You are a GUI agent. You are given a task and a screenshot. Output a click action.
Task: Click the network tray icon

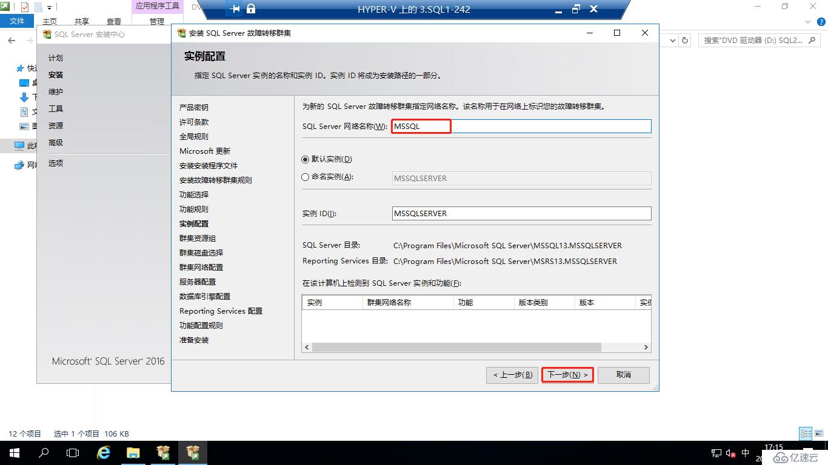coord(715,453)
